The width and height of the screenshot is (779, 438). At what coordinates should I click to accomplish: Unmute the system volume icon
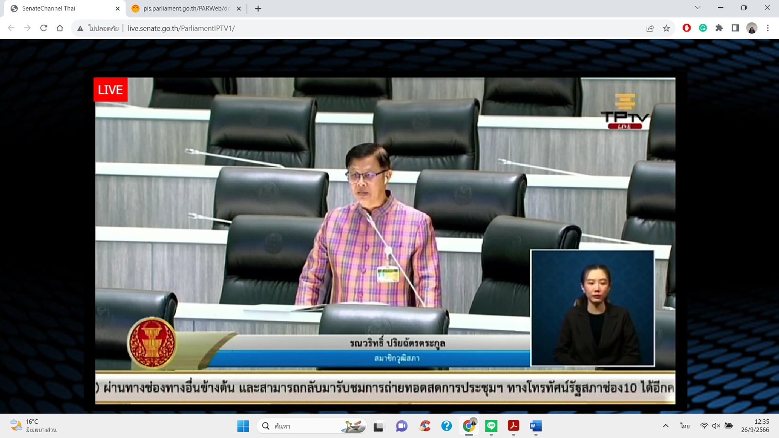716,426
